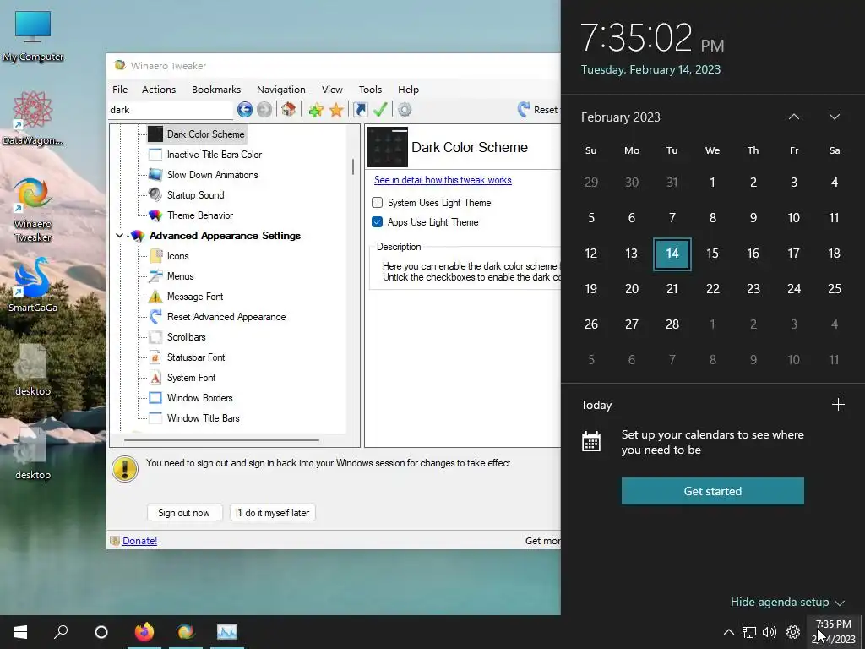Image resolution: width=865 pixels, height=649 pixels.
Task: Click the plus icon to add event
Action: pyautogui.click(x=838, y=405)
